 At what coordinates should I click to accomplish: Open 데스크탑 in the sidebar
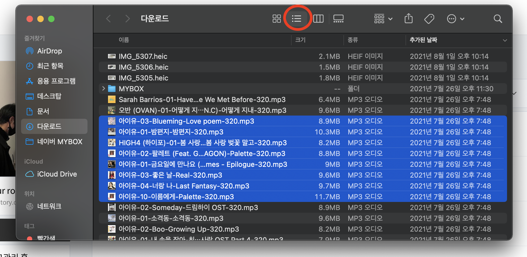(54, 96)
